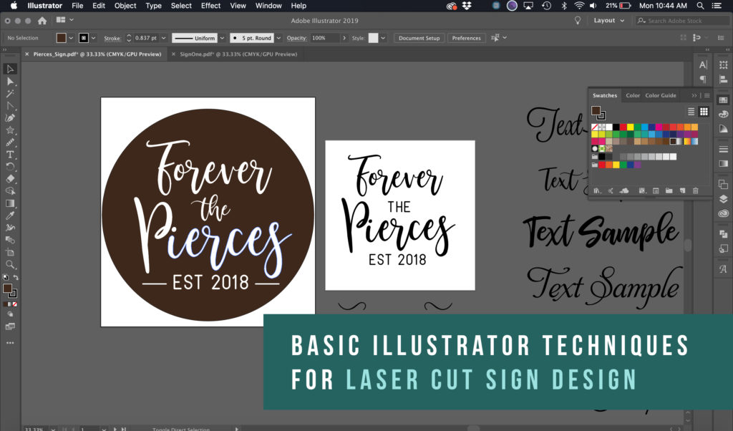
Task: Expand the 5 pt. Round brush dropdown
Action: click(x=278, y=39)
